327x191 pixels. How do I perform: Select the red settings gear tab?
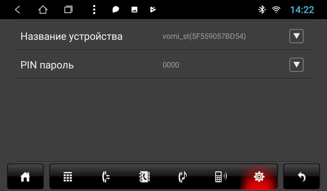tap(259, 177)
